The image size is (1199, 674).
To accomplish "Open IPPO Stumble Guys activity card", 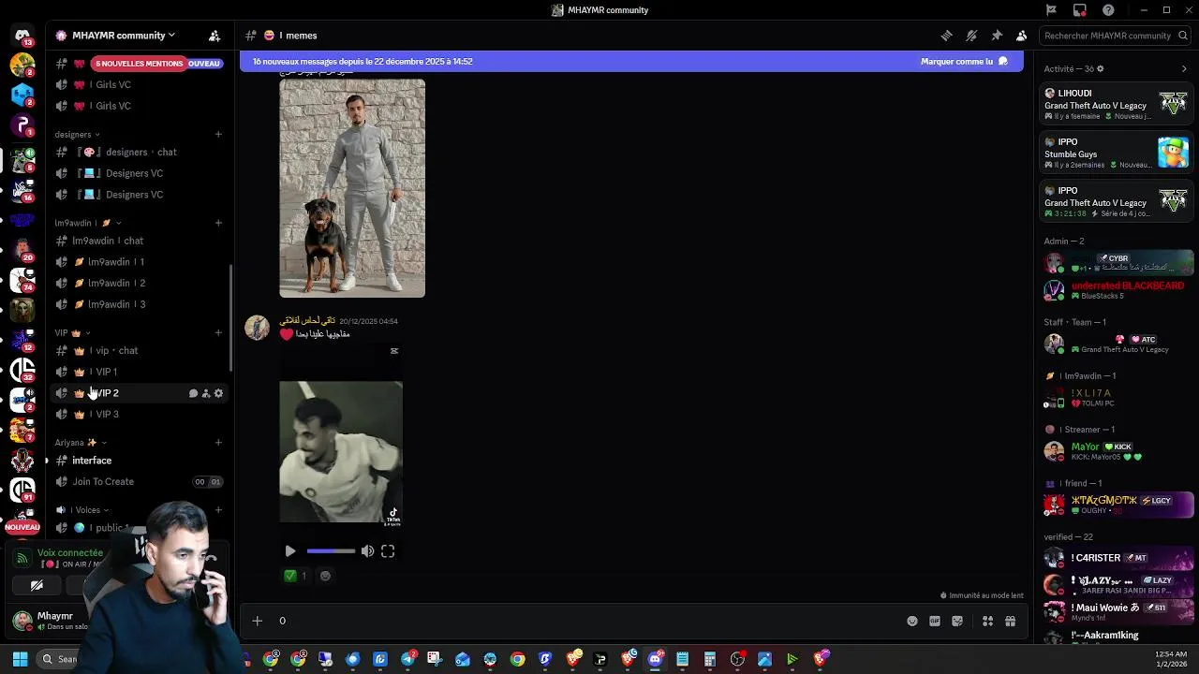I will pos(1117,153).
